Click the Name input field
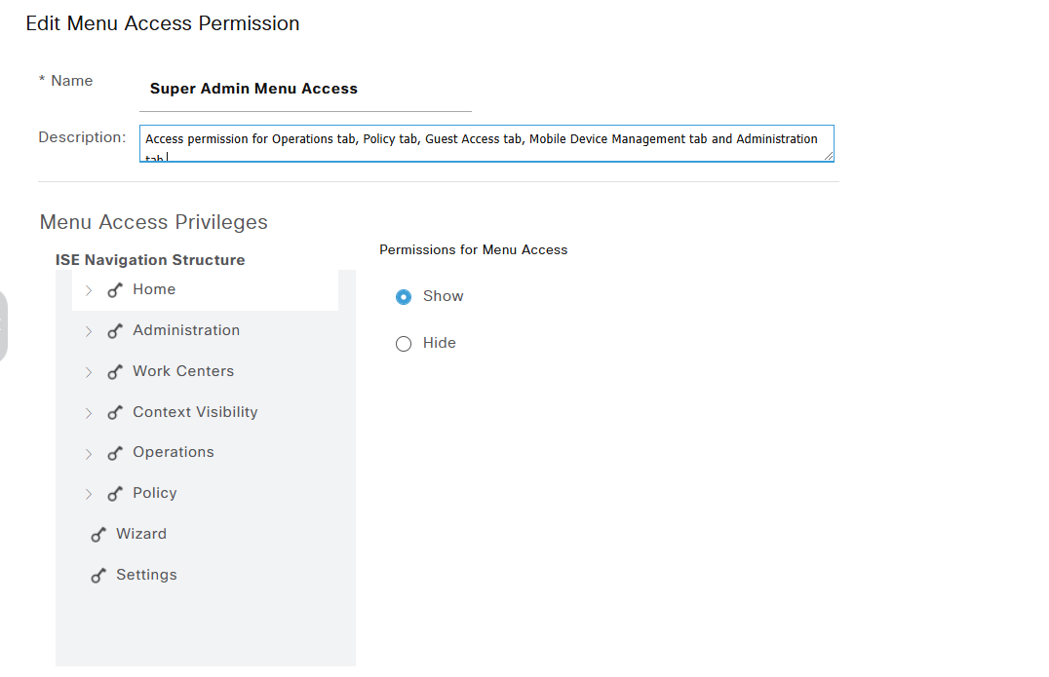Screen dimensions: 1049x677 pyautogui.click(x=305, y=90)
